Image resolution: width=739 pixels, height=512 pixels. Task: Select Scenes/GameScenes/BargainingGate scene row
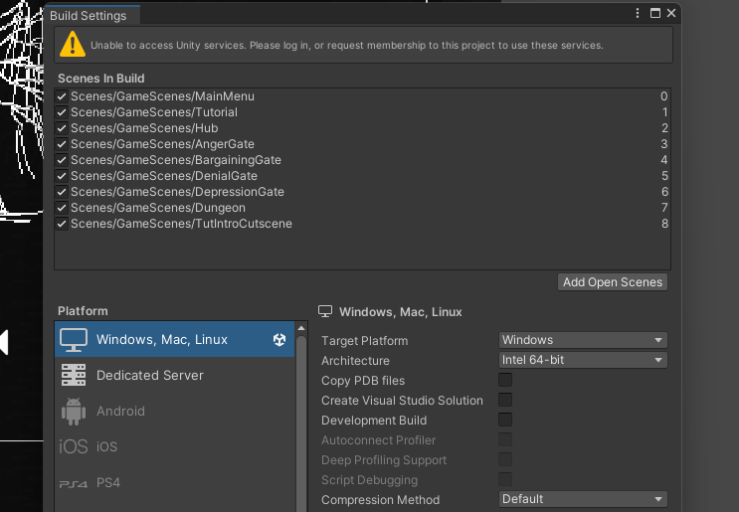click(362, 160)
